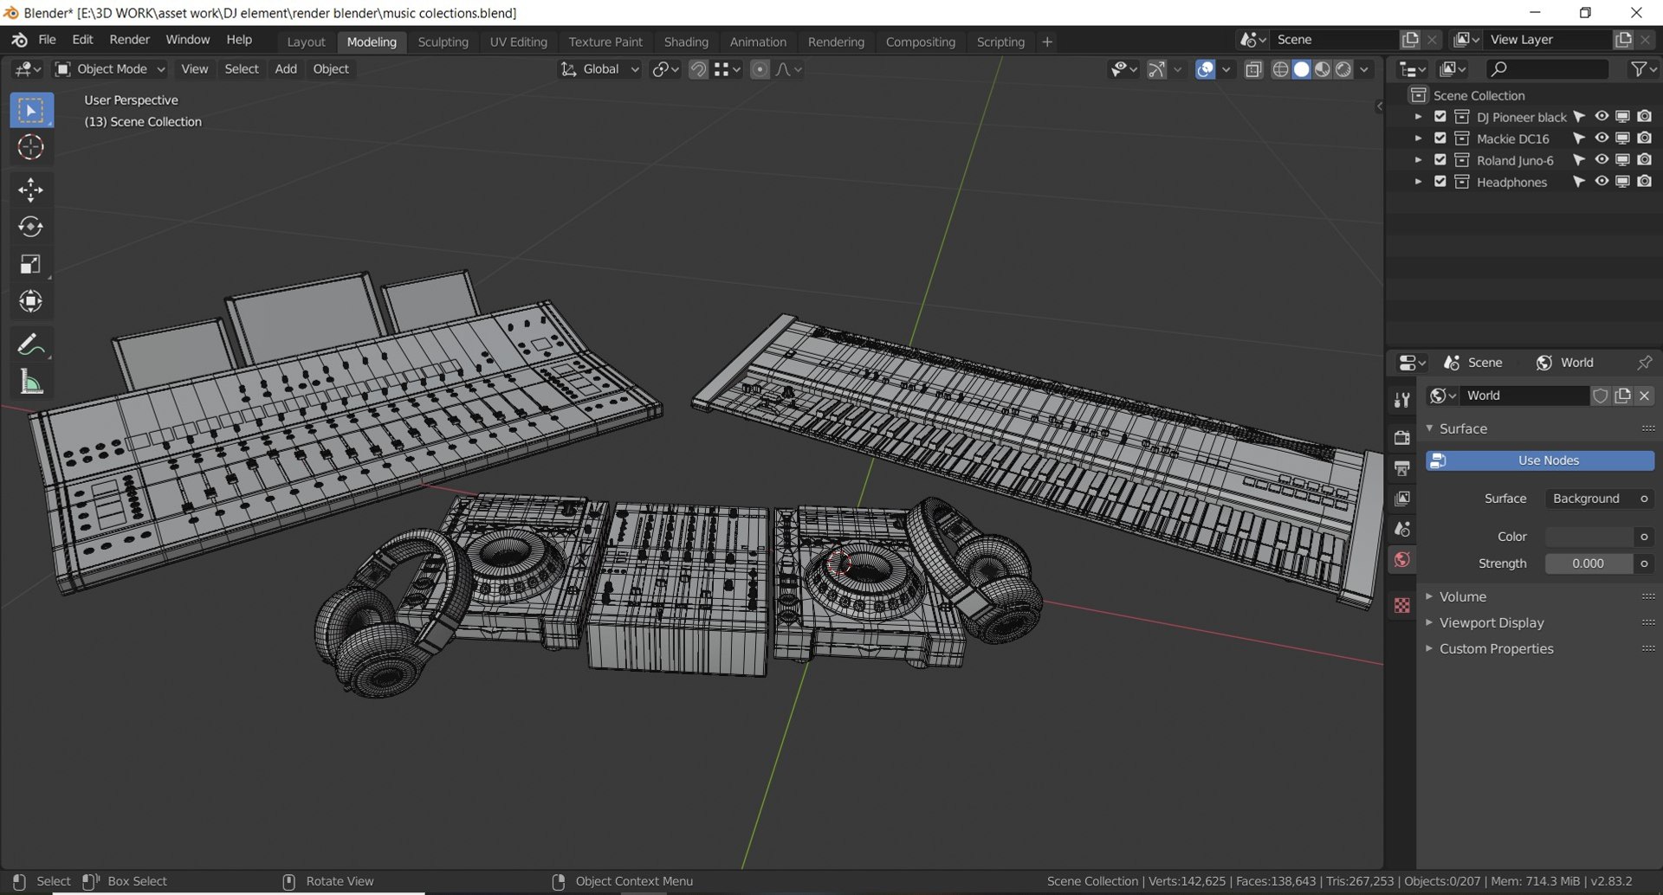
Task: Open the Render menu
Action: coord(129,40)
